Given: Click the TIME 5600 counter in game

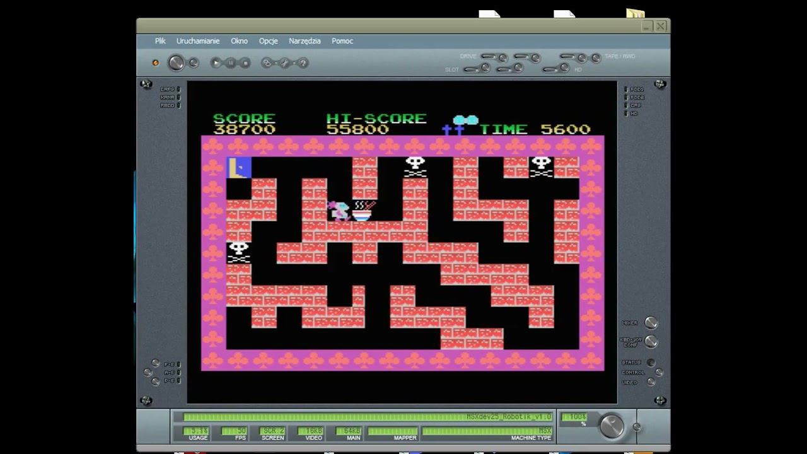Looking at the screenshot, I should coord(535,129).
